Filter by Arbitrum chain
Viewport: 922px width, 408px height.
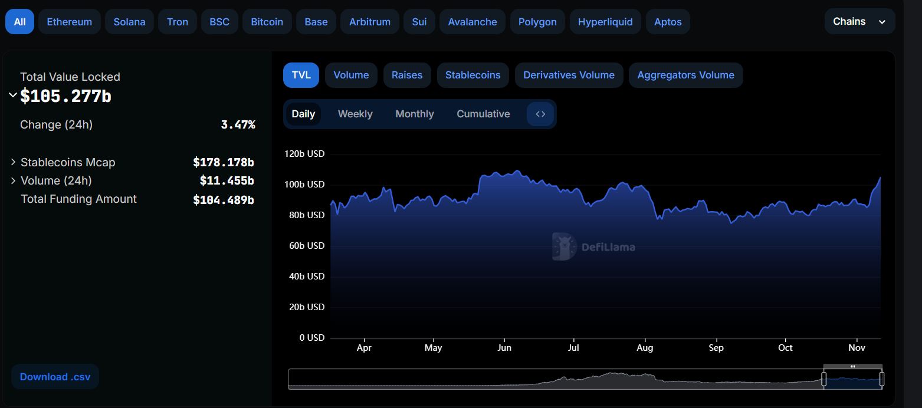[x=370, y=22]
